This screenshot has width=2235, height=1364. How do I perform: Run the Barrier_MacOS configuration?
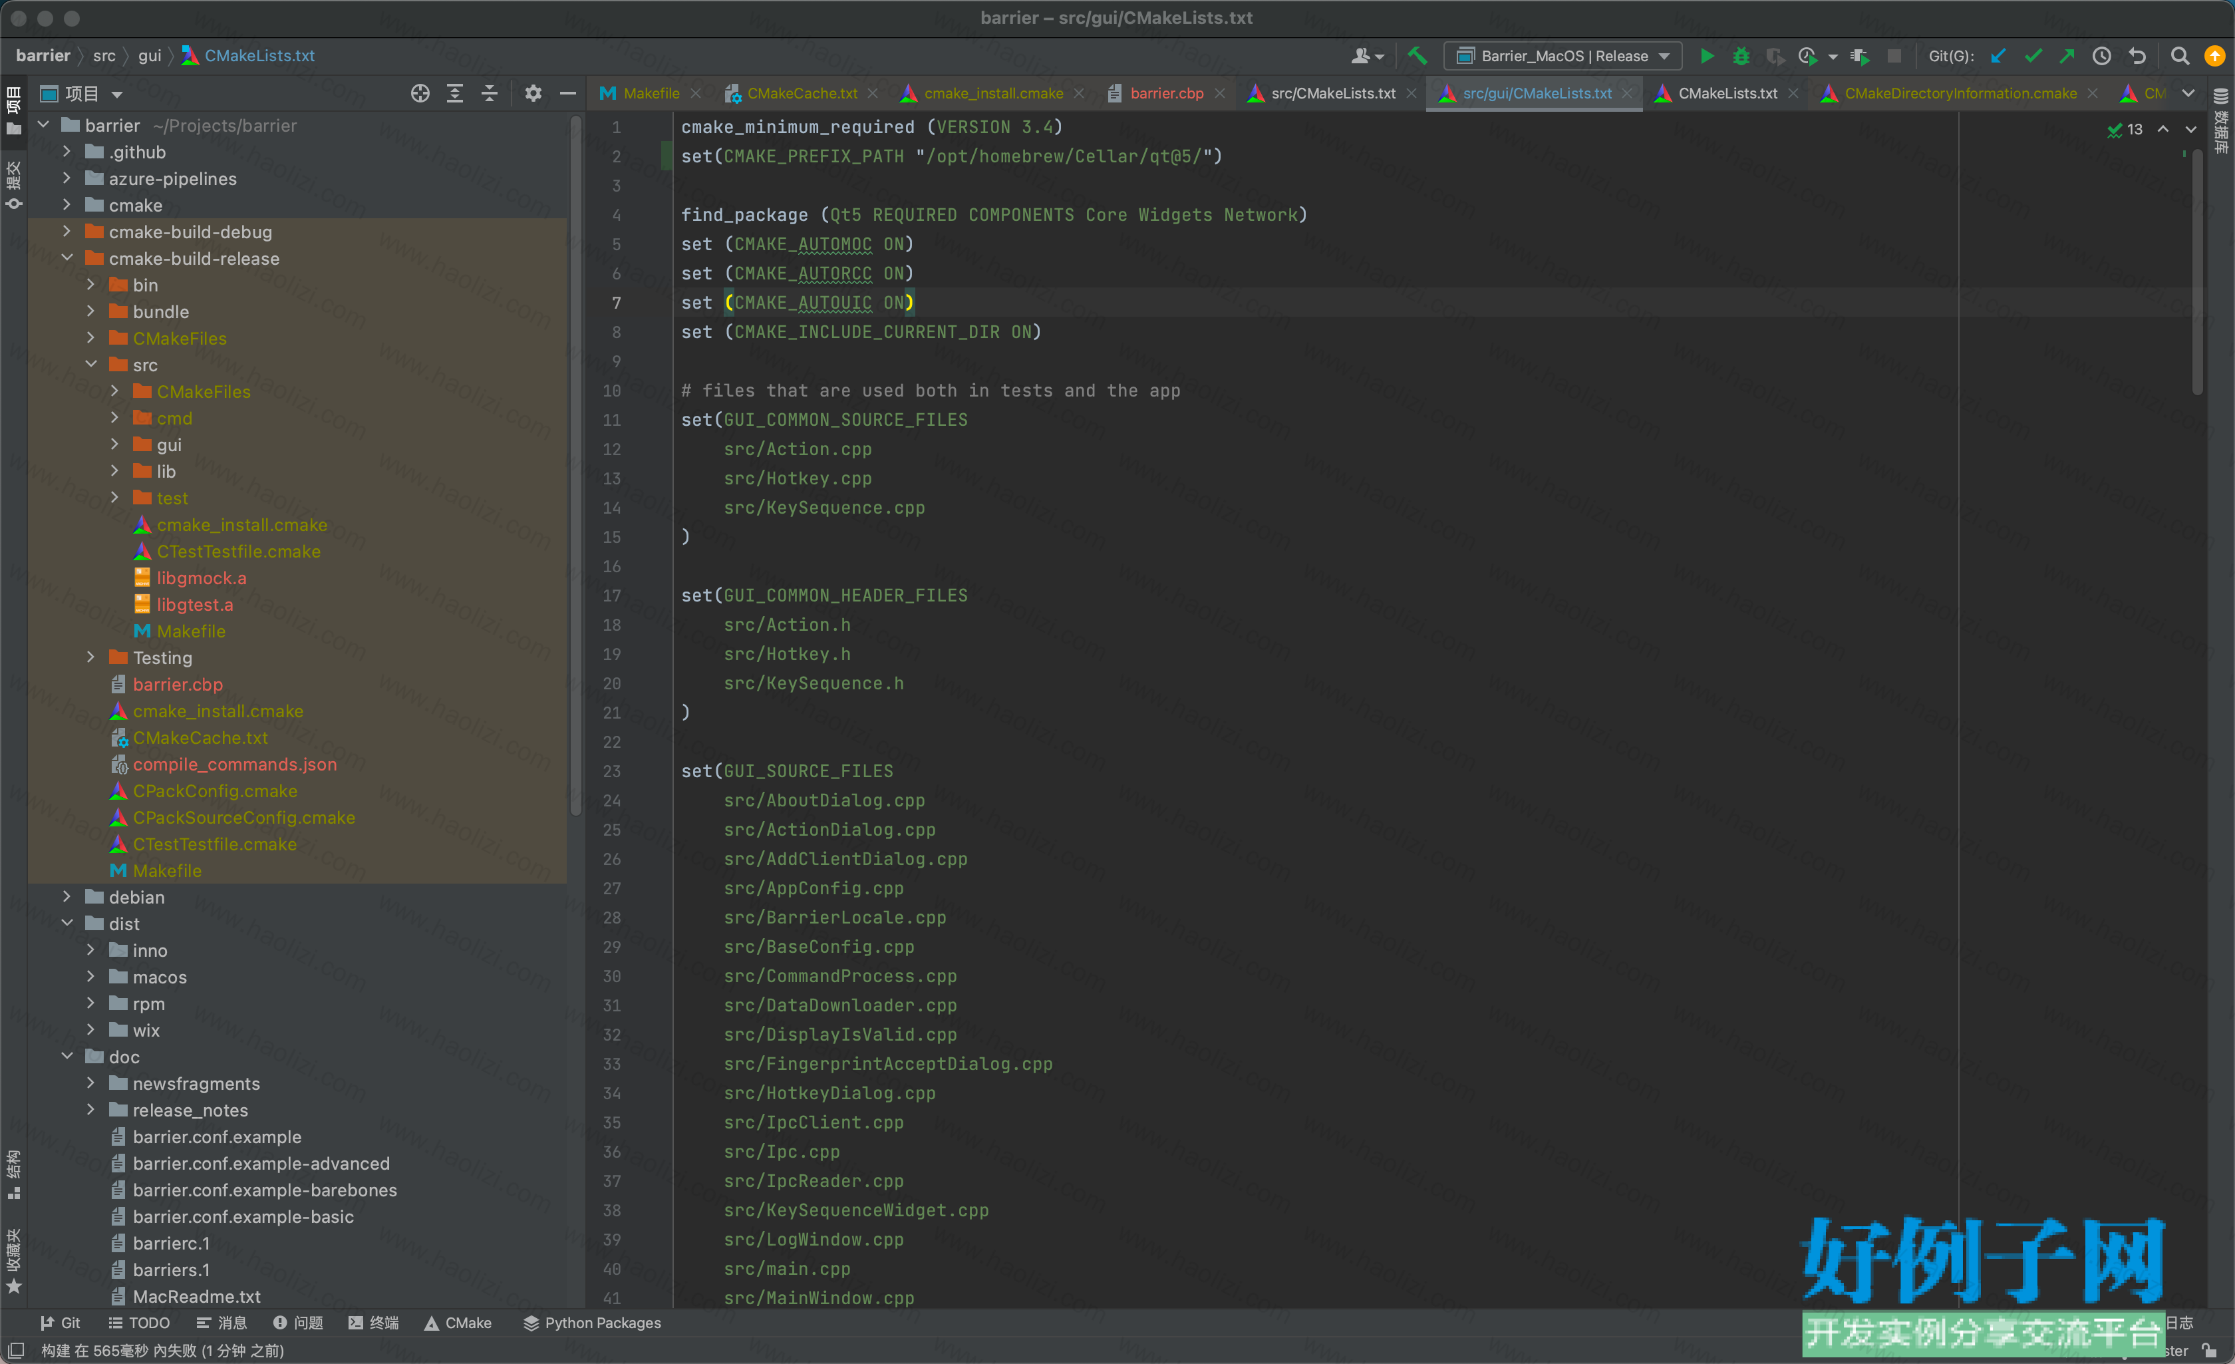coord(1706,57)
